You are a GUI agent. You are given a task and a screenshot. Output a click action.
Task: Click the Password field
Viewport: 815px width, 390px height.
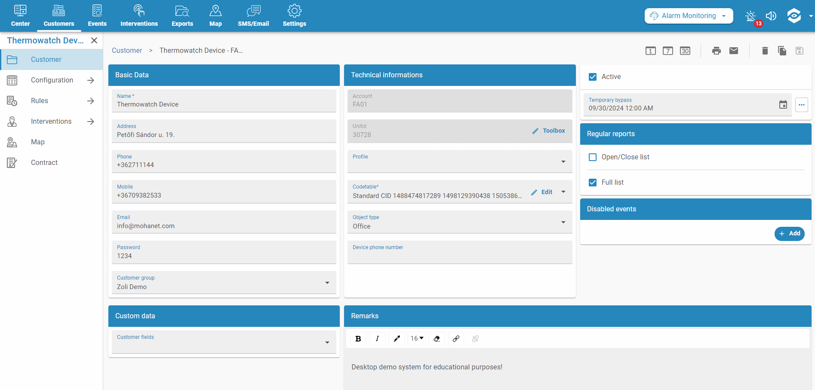224,252
